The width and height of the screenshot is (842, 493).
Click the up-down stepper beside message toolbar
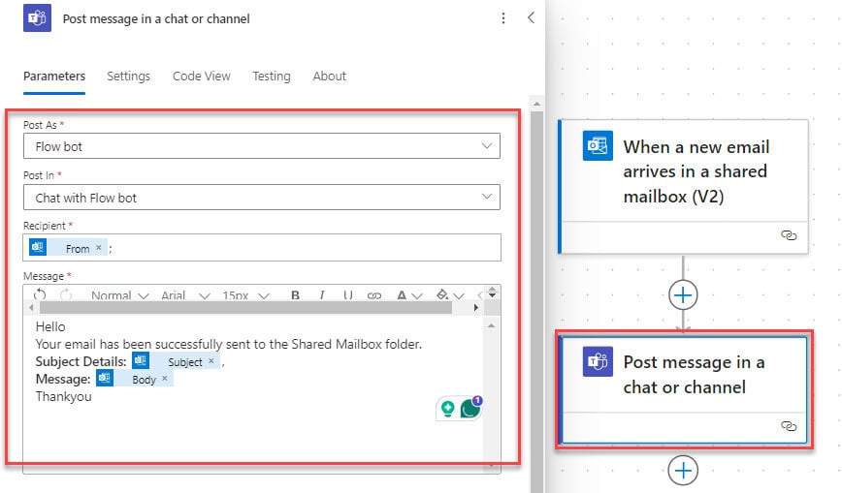pyautogui.click(x=492, y=293)
